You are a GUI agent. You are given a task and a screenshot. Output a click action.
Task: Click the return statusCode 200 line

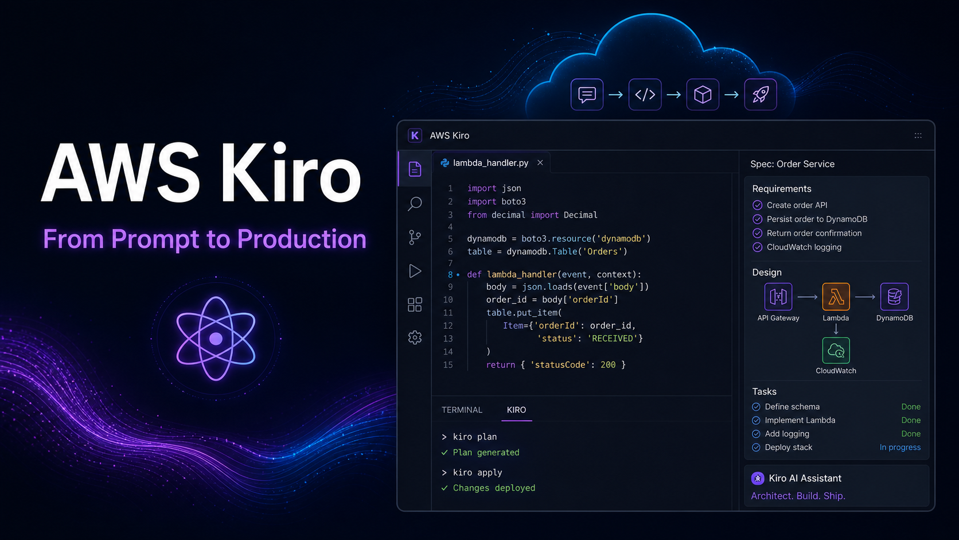click(x=556, y=365)
